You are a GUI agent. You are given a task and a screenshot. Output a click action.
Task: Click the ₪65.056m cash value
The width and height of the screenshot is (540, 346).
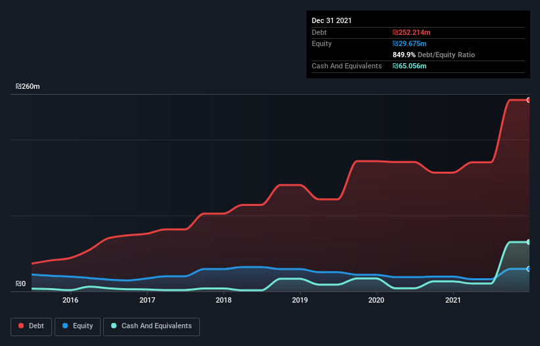(x=410, y=66)
